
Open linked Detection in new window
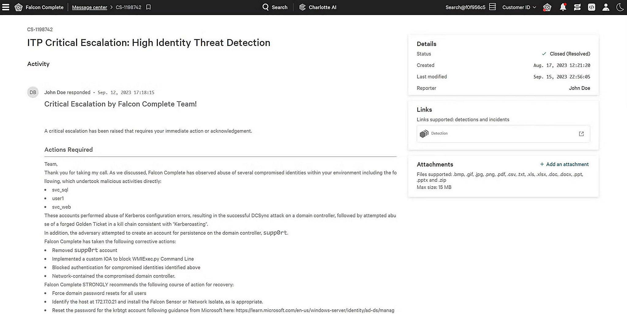tap(581, 134)
